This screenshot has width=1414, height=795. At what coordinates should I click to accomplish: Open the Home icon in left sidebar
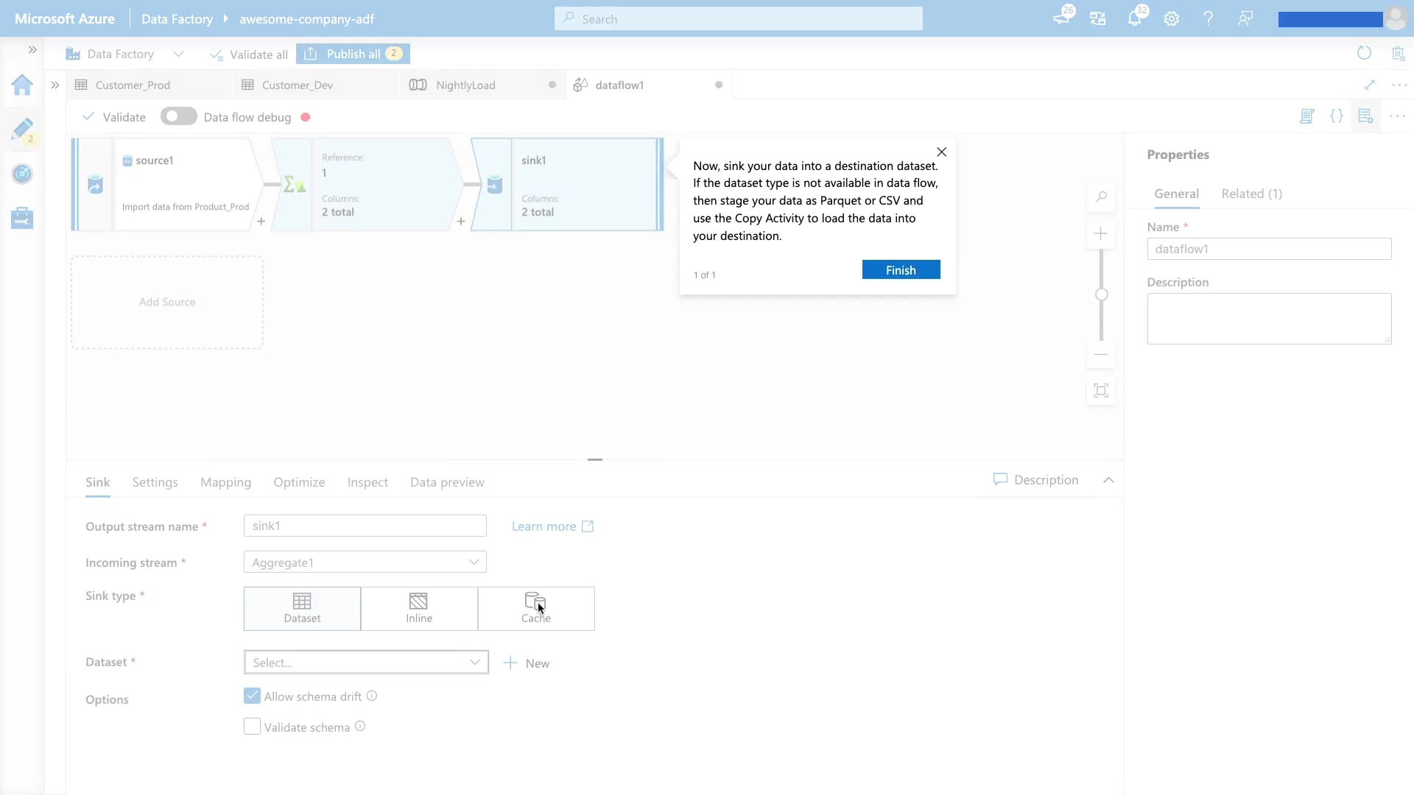coord(22,85)
